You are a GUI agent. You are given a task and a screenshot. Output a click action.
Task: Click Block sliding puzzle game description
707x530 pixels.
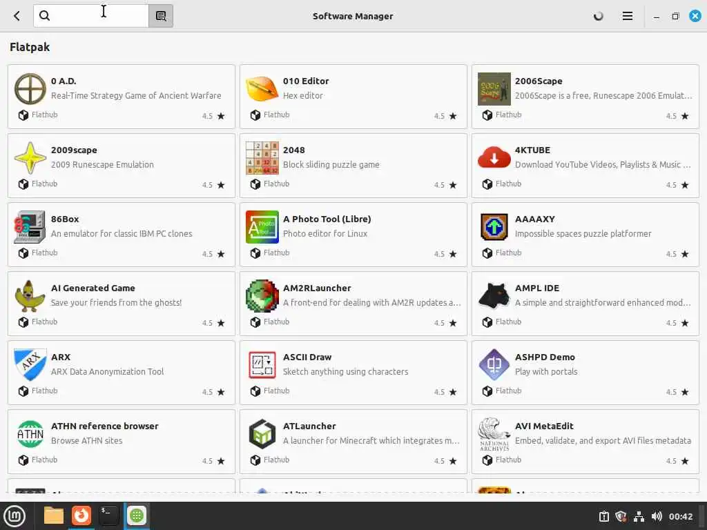click(331, 164)
